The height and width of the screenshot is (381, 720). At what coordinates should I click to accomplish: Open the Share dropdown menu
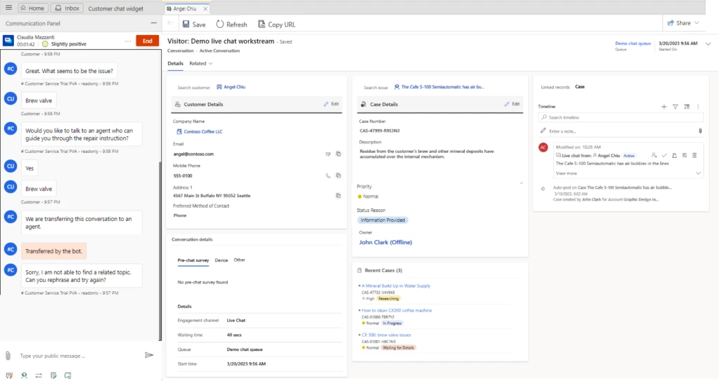[x=683, y=23]
